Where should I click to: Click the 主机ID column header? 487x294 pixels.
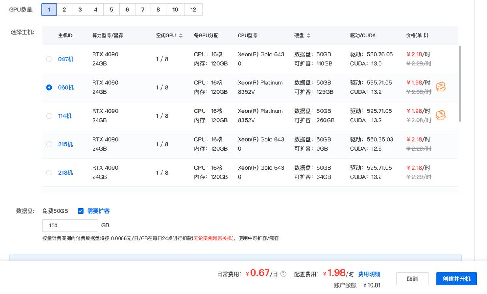[65, 35]
